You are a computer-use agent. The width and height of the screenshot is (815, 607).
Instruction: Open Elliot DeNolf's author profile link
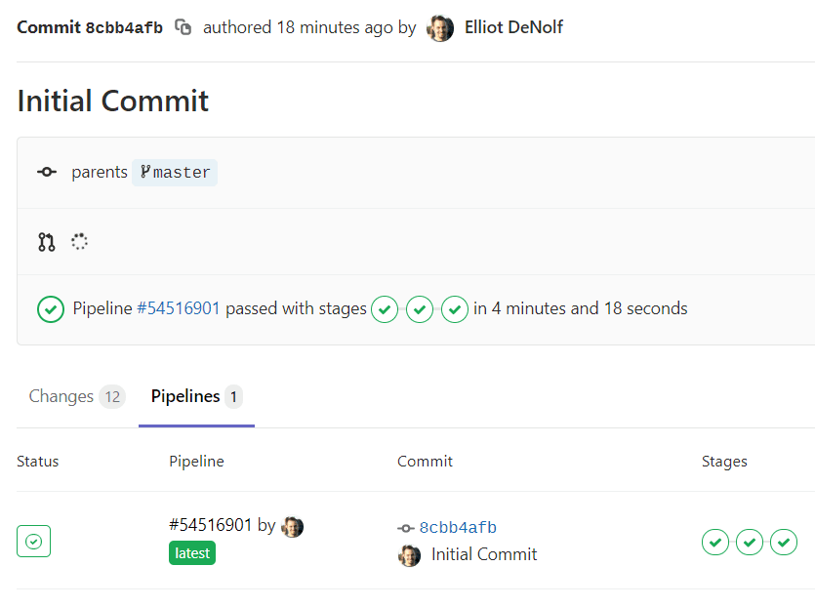point(513,27)
